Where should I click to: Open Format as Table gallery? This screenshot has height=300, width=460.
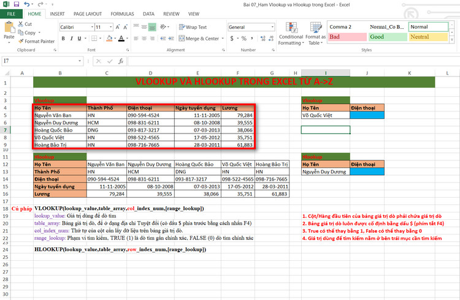[x=316, y=34]
